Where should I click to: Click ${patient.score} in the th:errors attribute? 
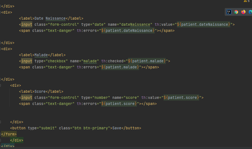tap(119, 104)
